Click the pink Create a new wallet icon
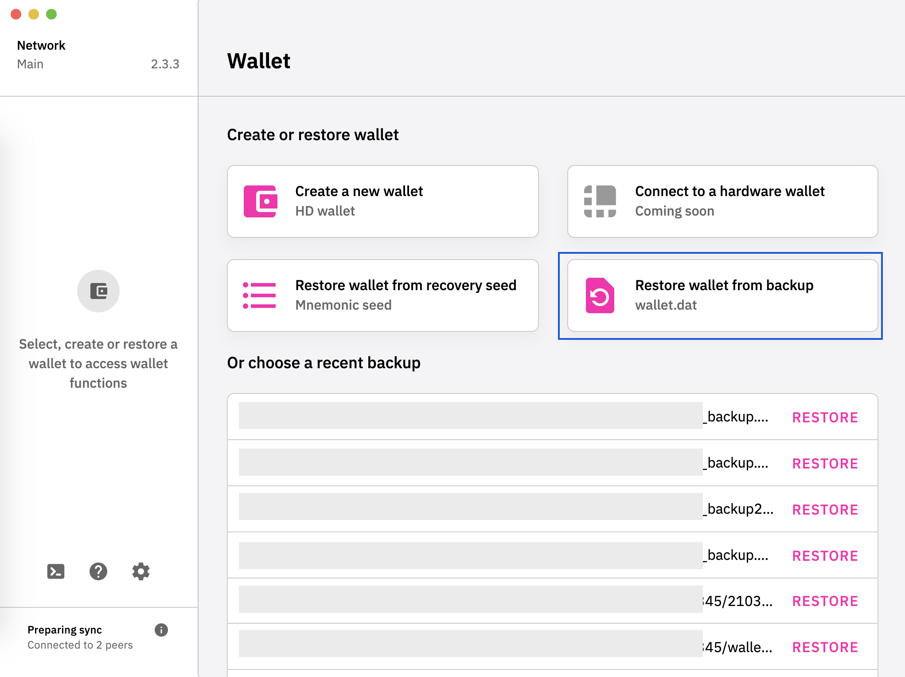Screen dimensions: 905x677 pos(260,201)
